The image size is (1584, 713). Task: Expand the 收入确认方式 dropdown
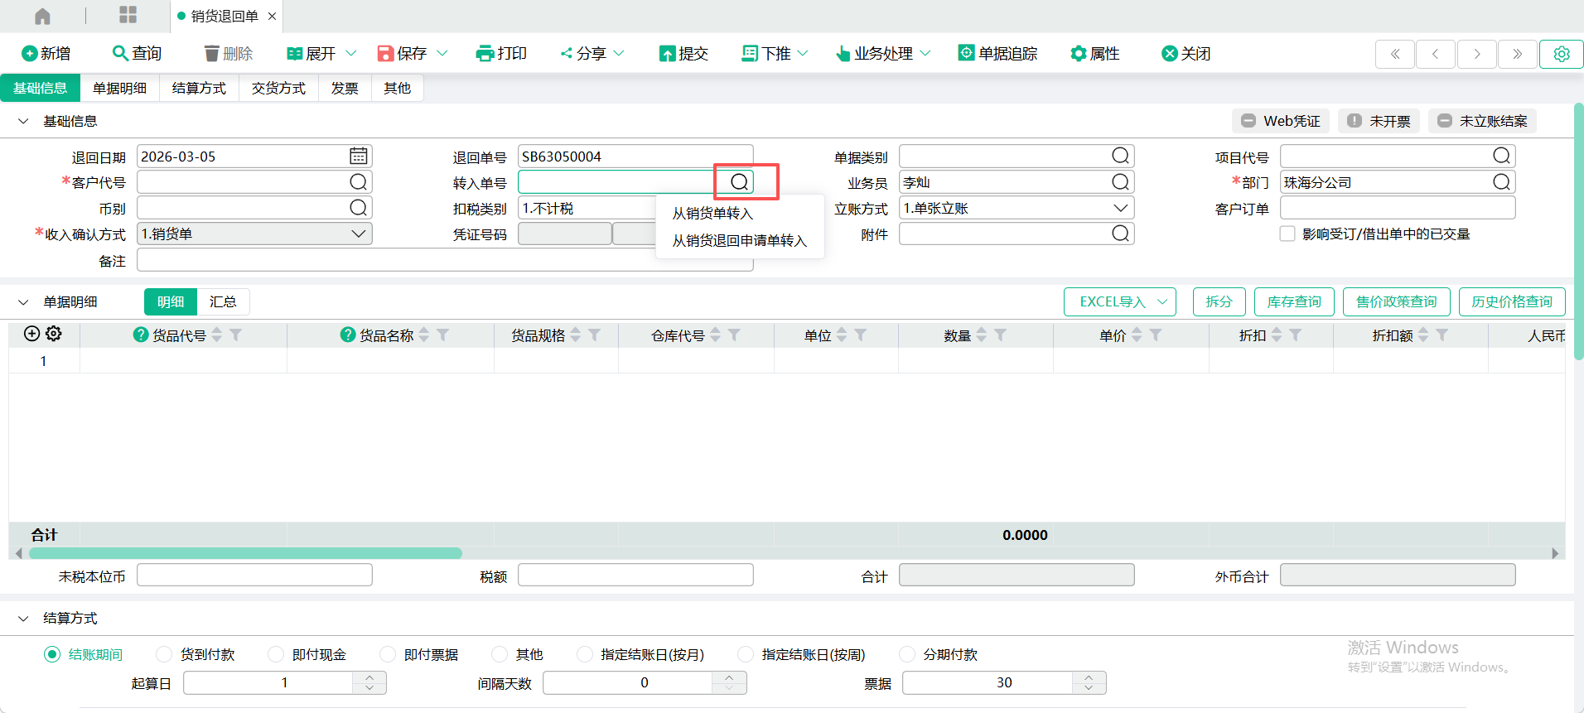point(358,234)
